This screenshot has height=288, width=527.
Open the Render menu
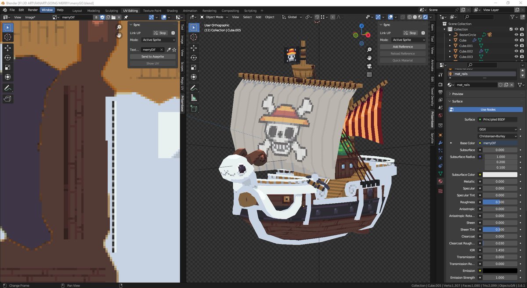pos(33,10)
